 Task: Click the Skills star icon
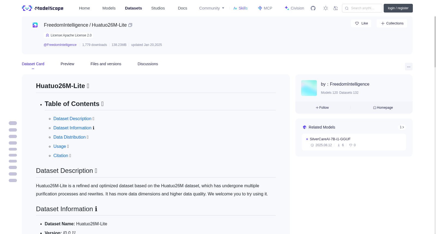[x=235, y=8]
